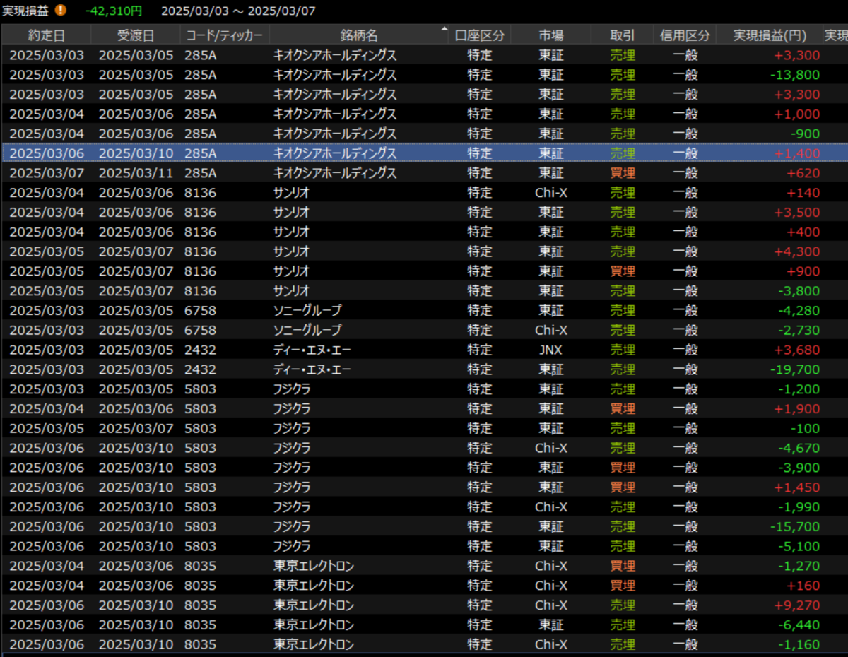Click the orange warning icon beside 実現損益
The image size is (848, 657).
(61, 10)
